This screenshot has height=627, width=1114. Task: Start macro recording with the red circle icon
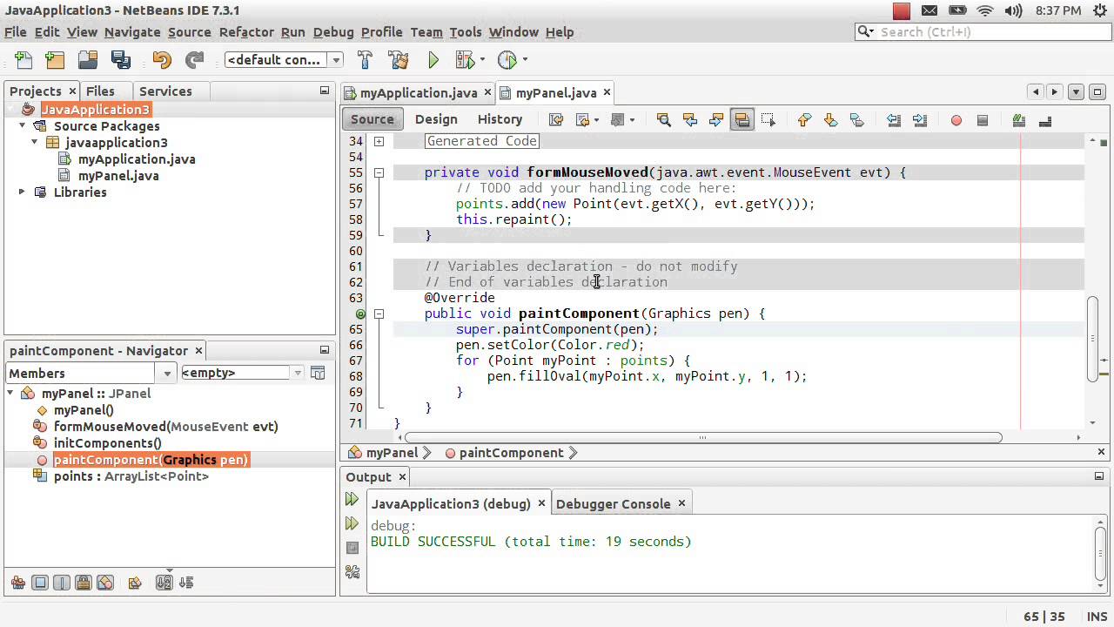pyautogui.click(x=956, y=120)
